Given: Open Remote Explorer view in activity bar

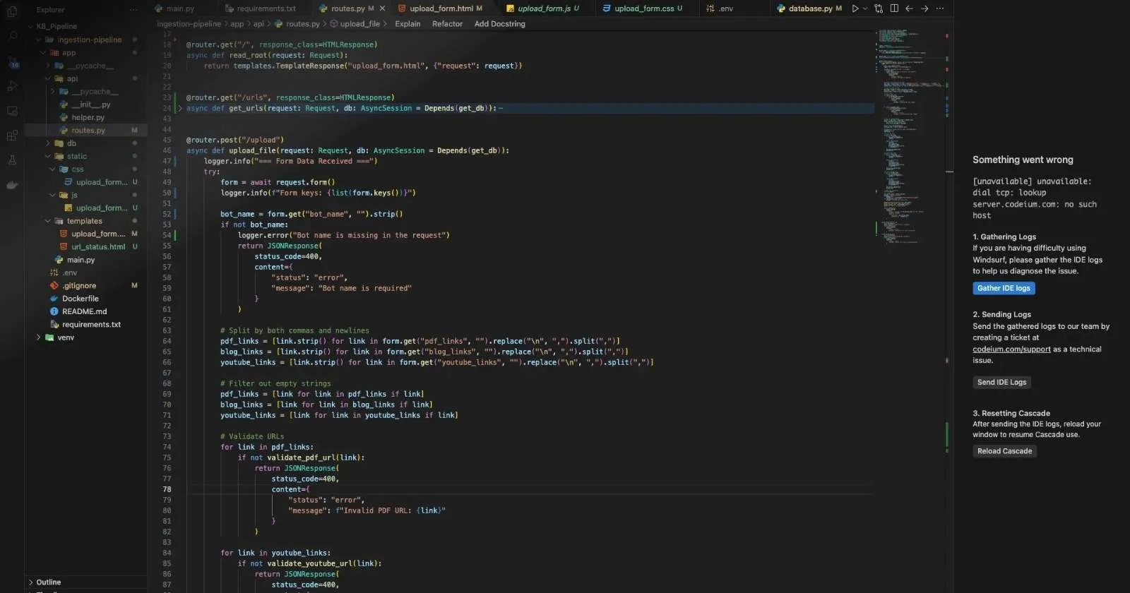Looking at the screenshot, I should tap(12, 111).
